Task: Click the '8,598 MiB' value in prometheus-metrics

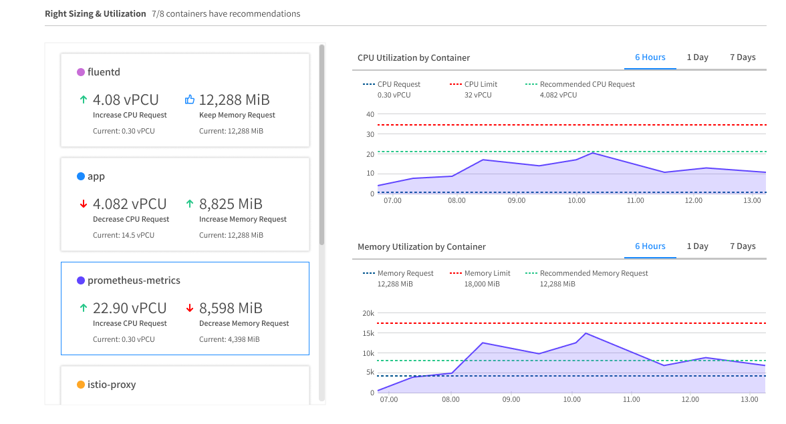Action: [231, 308]
